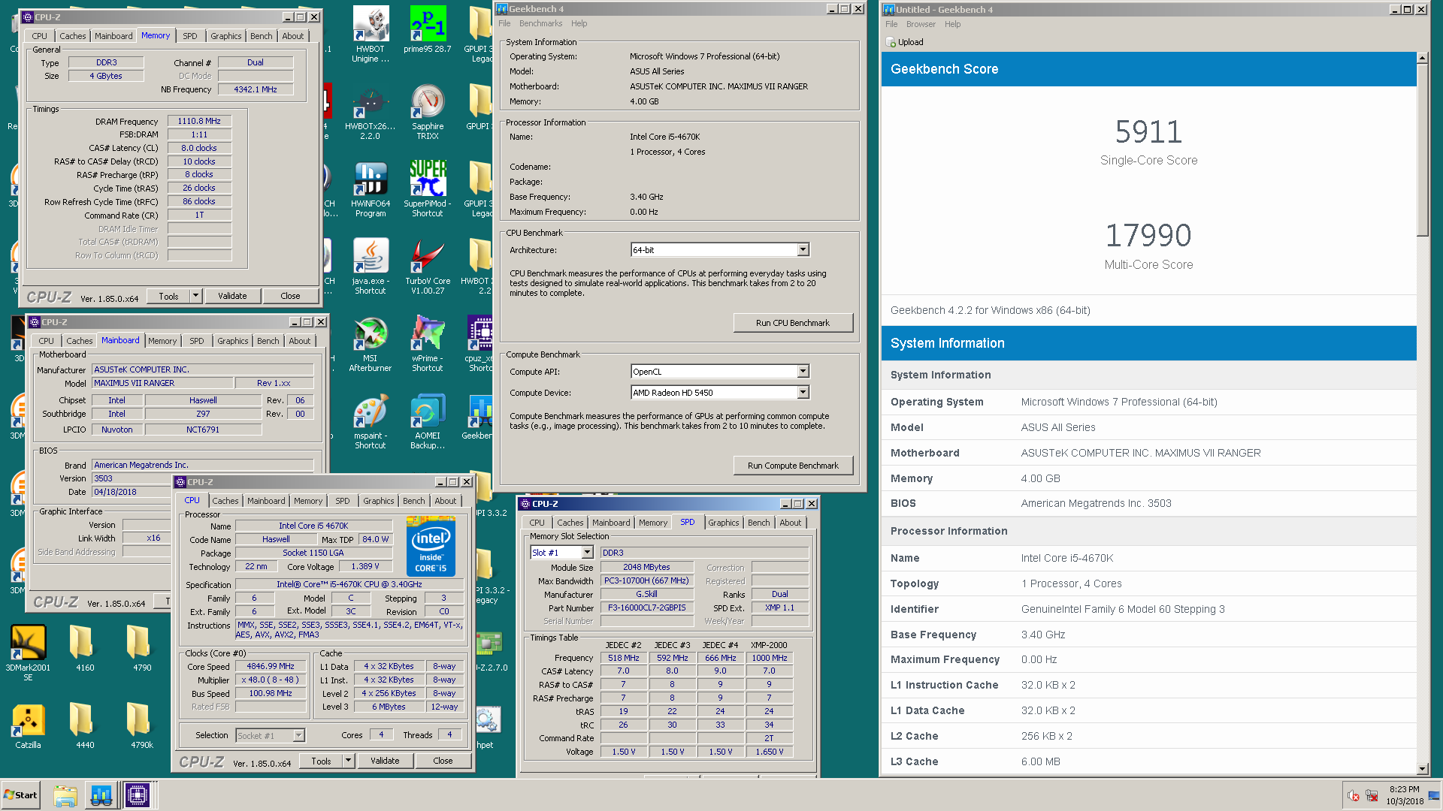Click the volume muted tray icon
This screenshot has width=1443, height=811.
click(x=1353, y=796)
